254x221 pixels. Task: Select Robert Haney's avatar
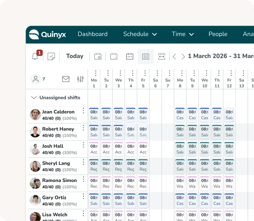tap(35, 132)
